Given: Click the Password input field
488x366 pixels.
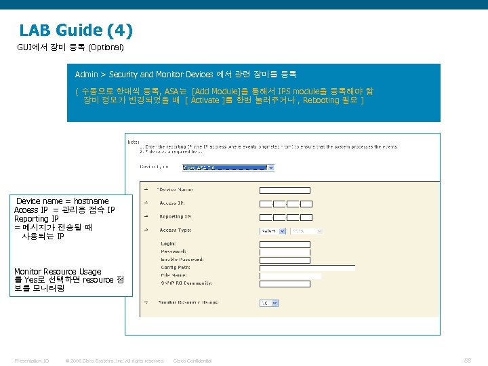Looking at the screenshot, I should [285, 252].
